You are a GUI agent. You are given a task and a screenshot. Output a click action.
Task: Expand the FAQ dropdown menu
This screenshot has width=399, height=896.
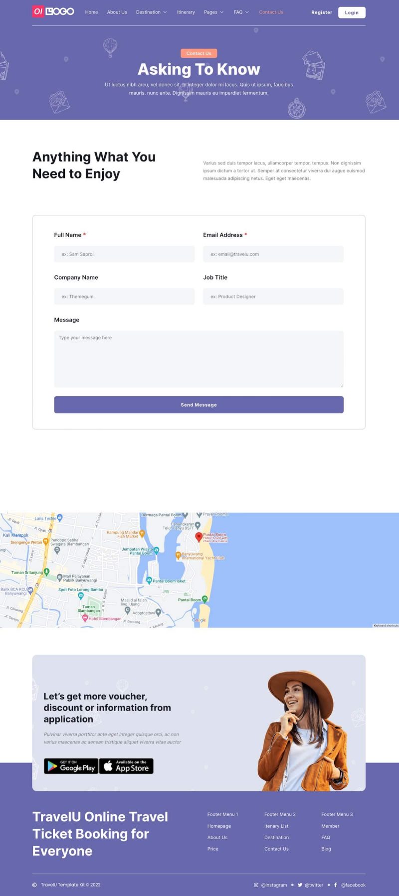click(241, 12)
